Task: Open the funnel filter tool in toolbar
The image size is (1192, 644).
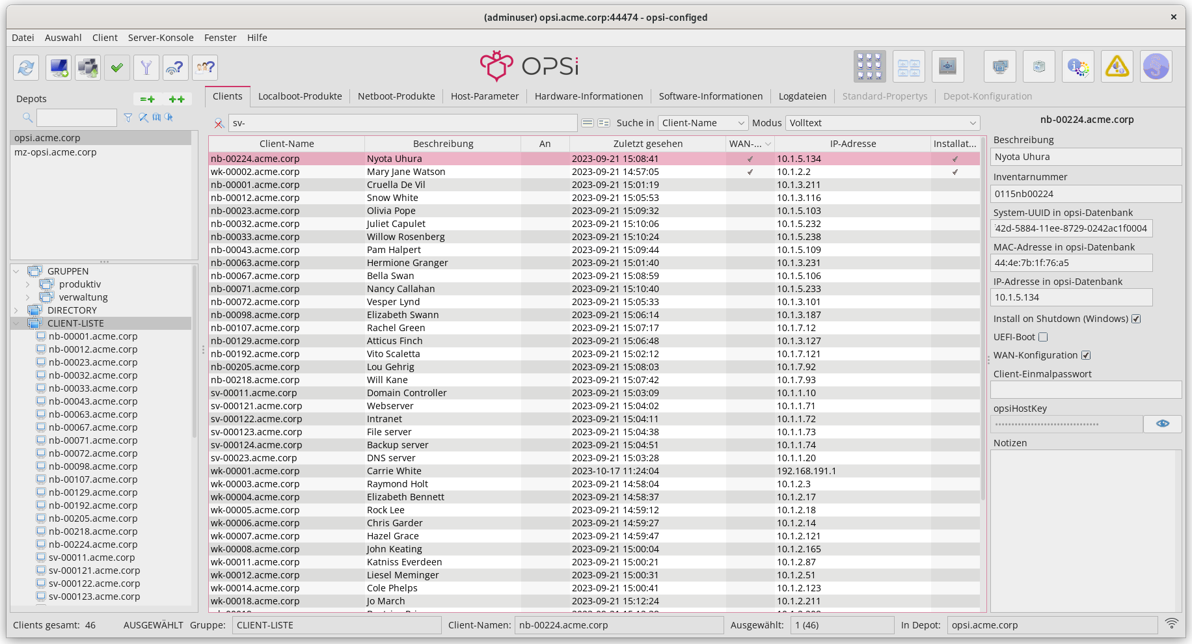Action: [x=146, y=67]
